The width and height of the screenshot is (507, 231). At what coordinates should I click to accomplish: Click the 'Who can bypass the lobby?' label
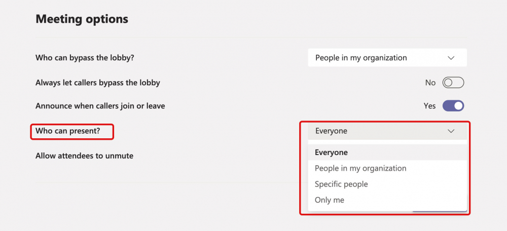click(x=85, y=58)
